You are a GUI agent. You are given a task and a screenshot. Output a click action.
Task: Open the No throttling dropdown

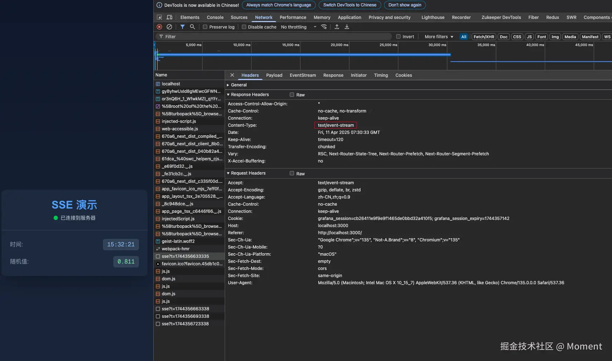click(298, 27)
